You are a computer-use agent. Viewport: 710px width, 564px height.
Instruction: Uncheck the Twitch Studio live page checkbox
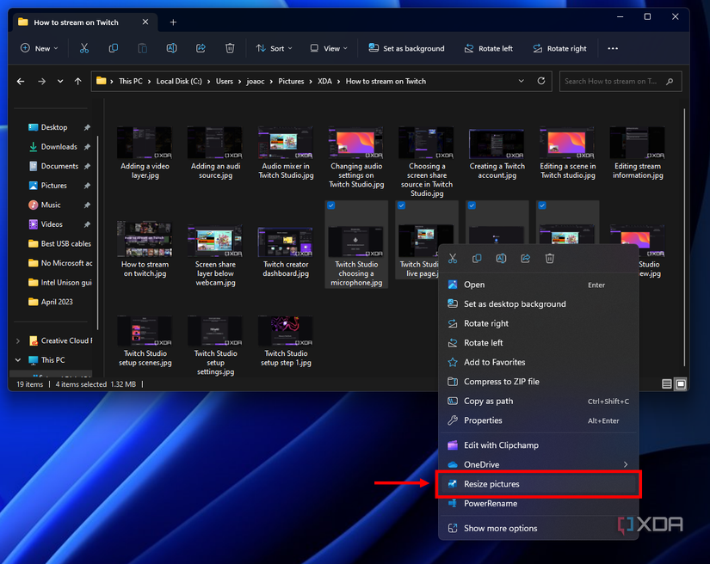pos(401,205)
